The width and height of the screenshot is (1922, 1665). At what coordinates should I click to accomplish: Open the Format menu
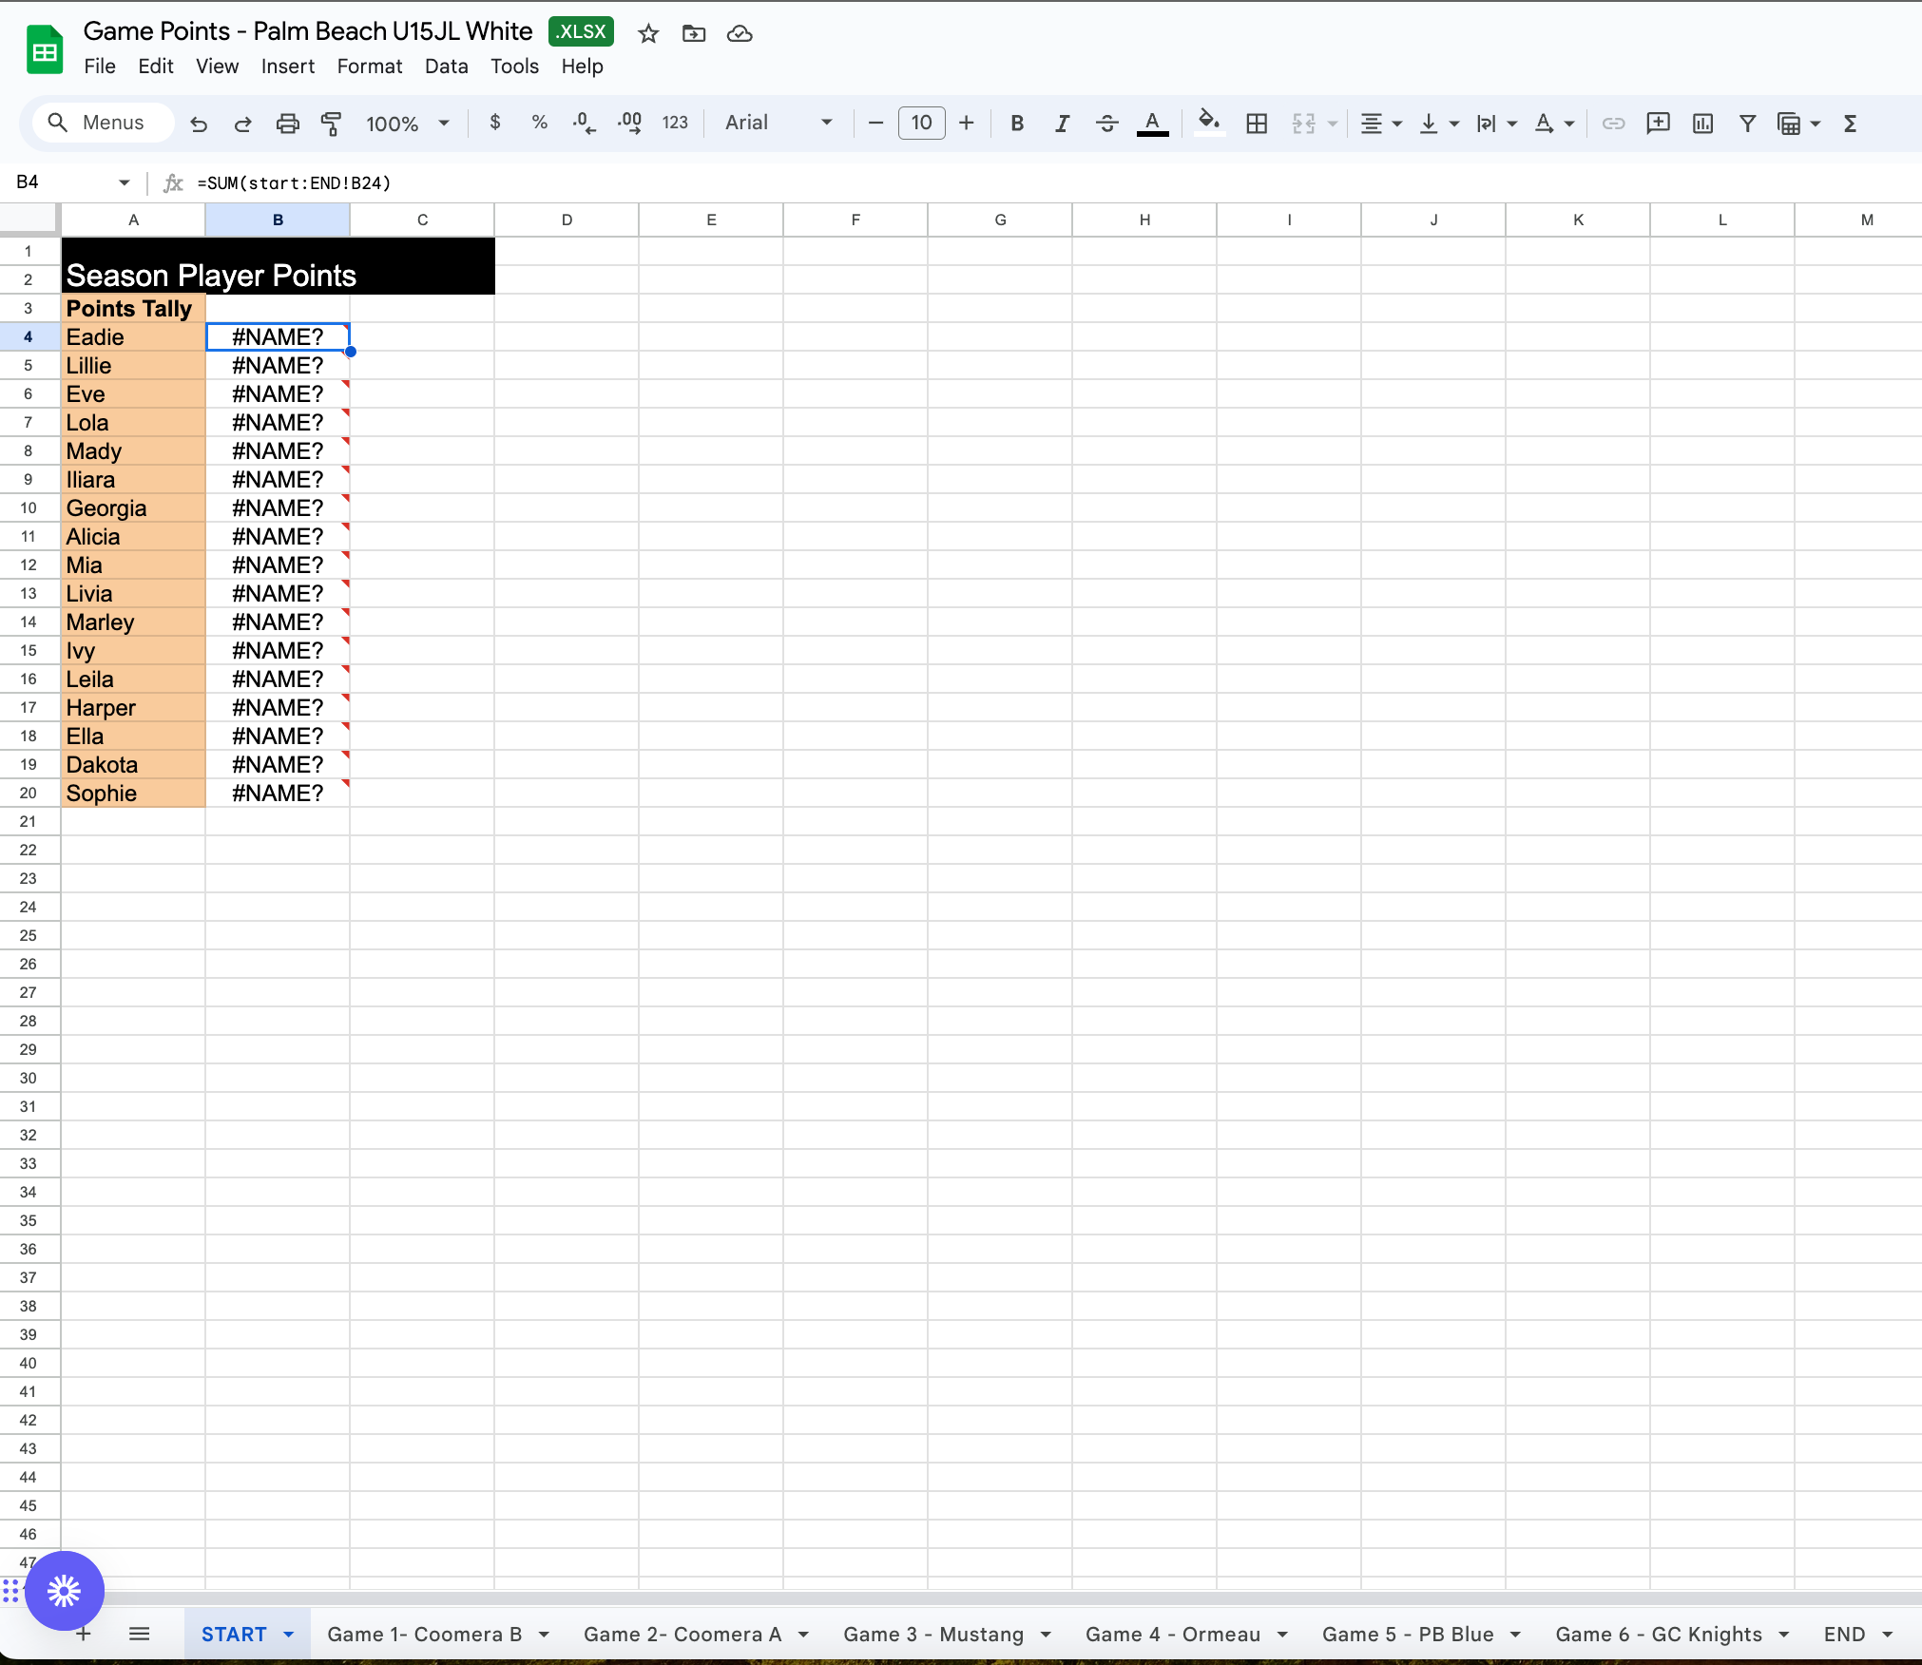point(369,67)
